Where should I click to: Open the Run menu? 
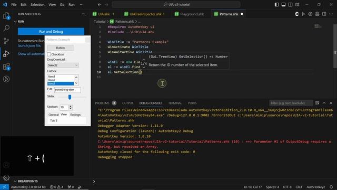click(x=72, y=5)
